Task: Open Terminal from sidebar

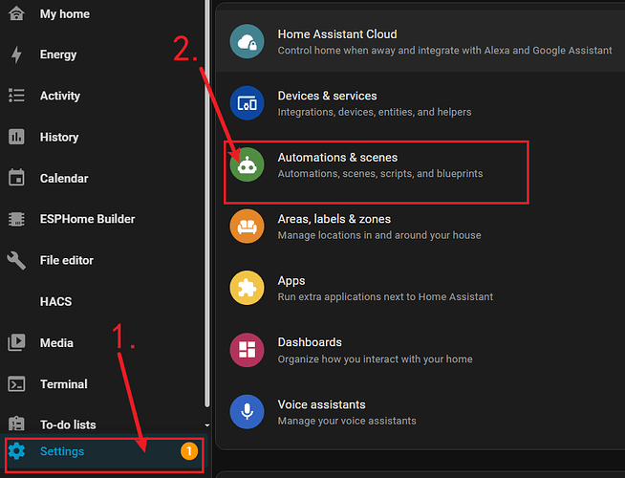Action: (x=103, y=384)
